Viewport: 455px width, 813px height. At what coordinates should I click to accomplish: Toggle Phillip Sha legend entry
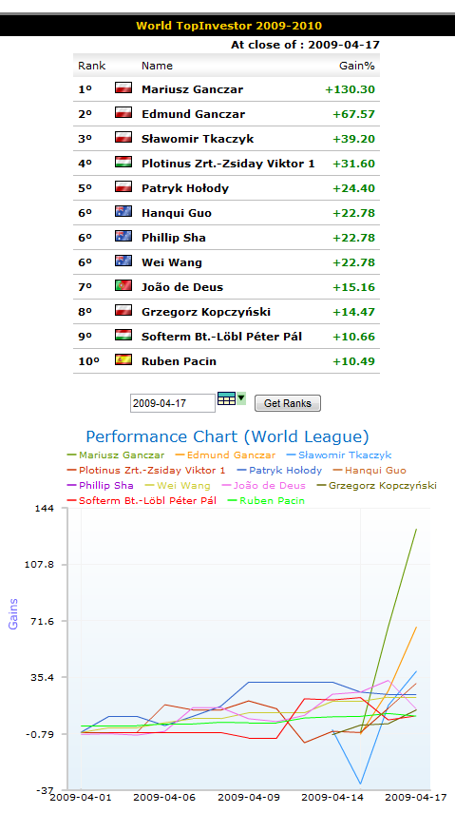pyautogui.click(x=100, y=485)
